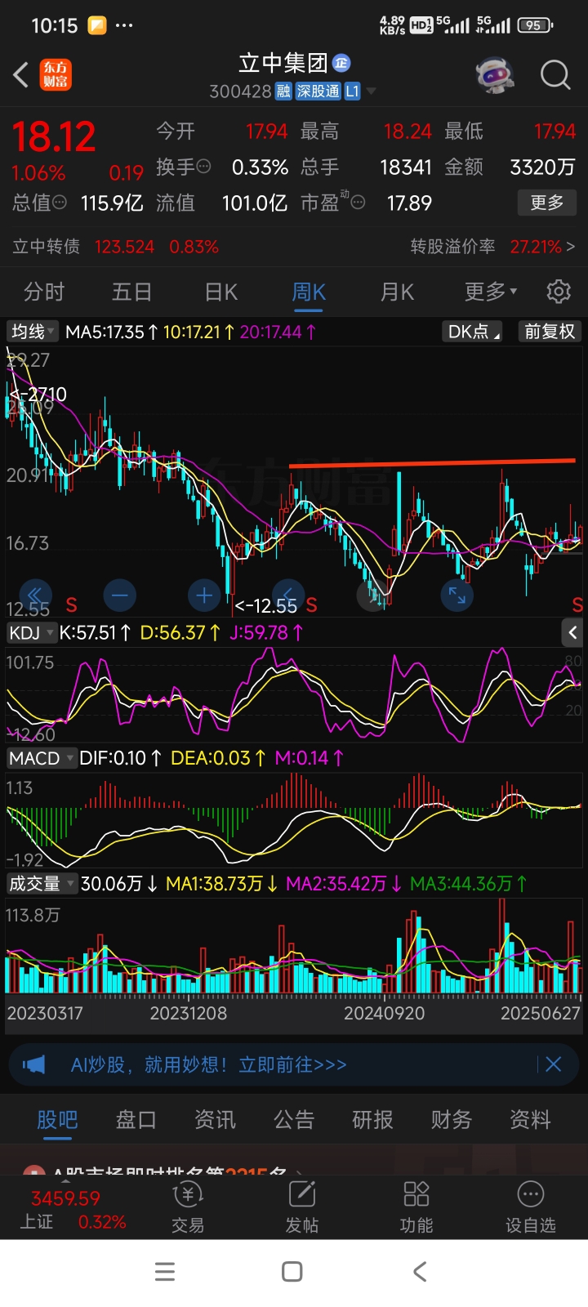Open 交易 trade icon in bottom bar
Viewport: 588px width, 1307px height.
(188, 1206)
